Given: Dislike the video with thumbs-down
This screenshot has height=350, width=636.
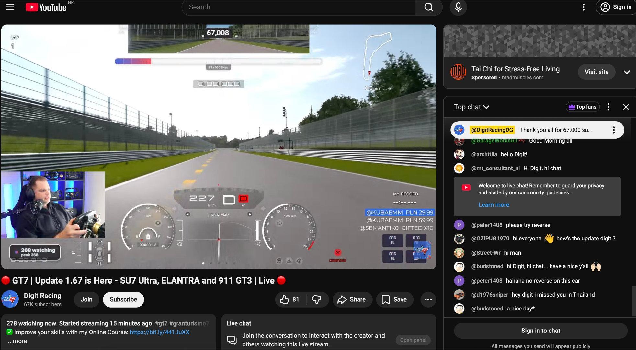Looking at the screenshot, I should click(x=317, y=299).
